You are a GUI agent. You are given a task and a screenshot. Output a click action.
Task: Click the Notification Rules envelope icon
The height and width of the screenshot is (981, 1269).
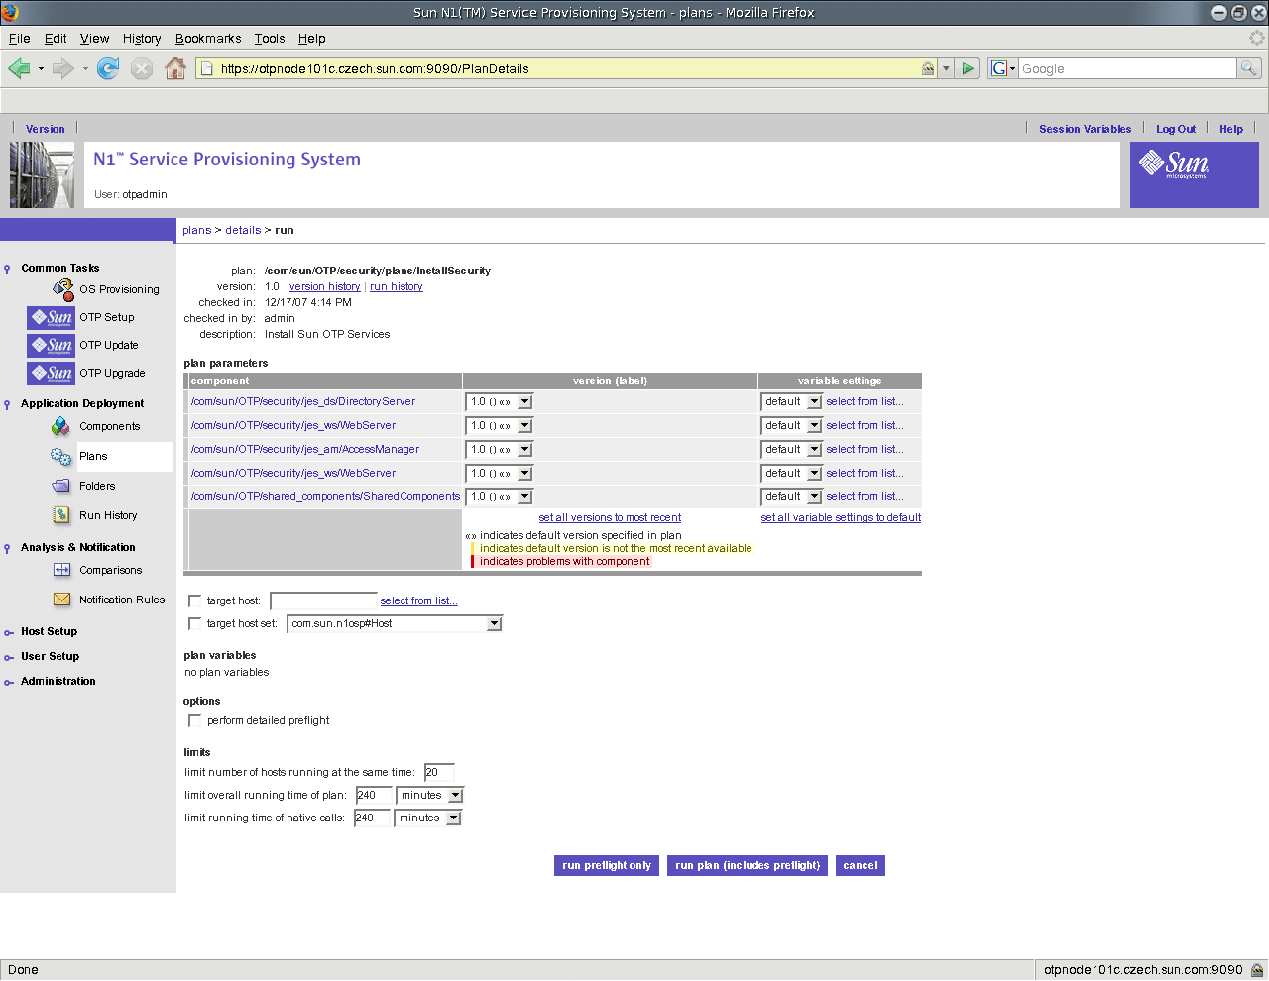[61, 599]
